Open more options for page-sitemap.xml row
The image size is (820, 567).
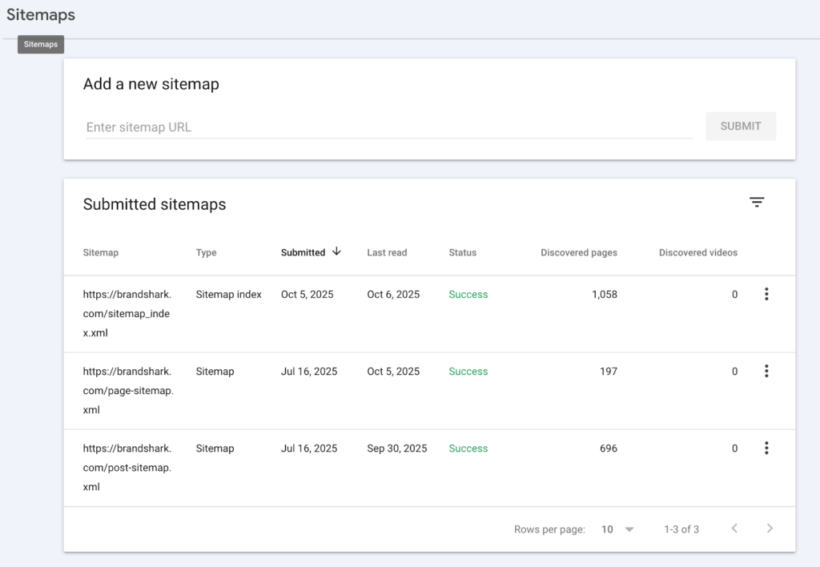[x=766, y=372]
